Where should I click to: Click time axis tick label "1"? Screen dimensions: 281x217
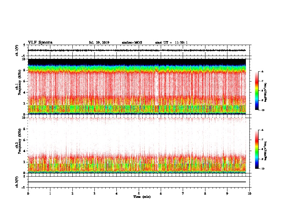(x=50, y=194)
